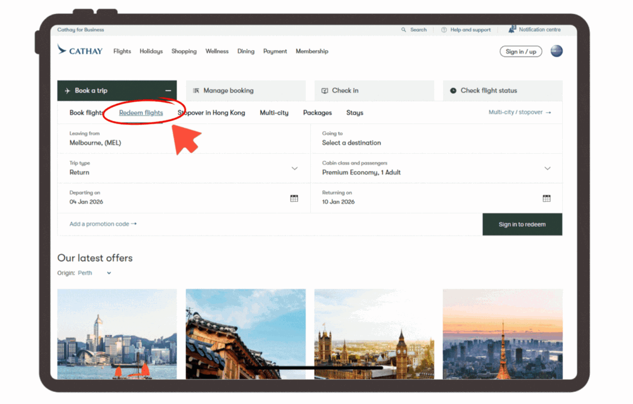The image size is (633, 404).
Task: Click the search magnifier icon
Action: pos(404,30)
